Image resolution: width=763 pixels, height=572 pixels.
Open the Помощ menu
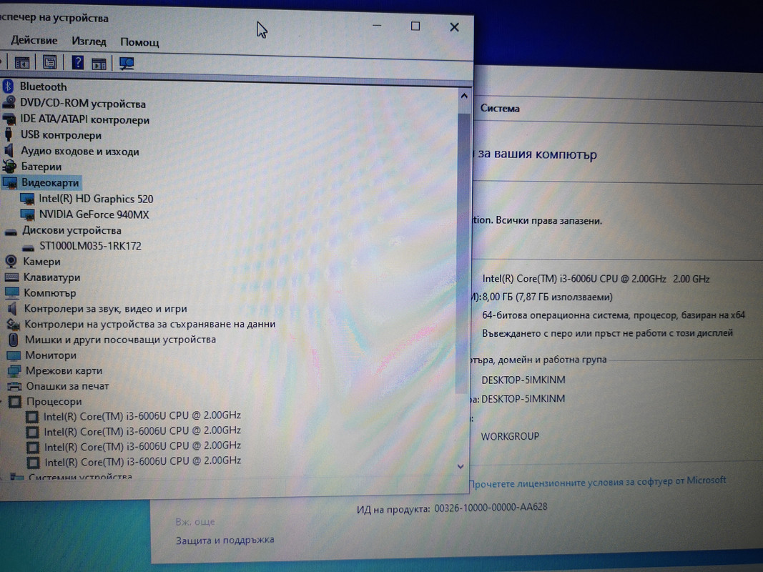(x=139, y=42)
